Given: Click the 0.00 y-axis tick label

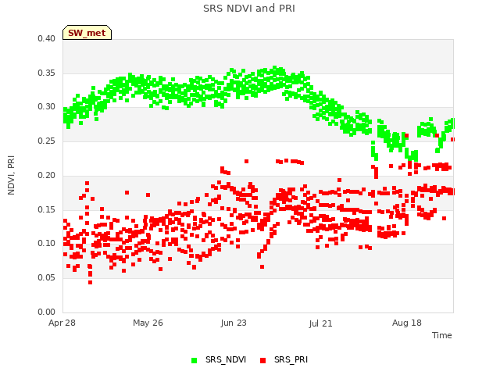Looking at the screenshot, I should 47,312.
